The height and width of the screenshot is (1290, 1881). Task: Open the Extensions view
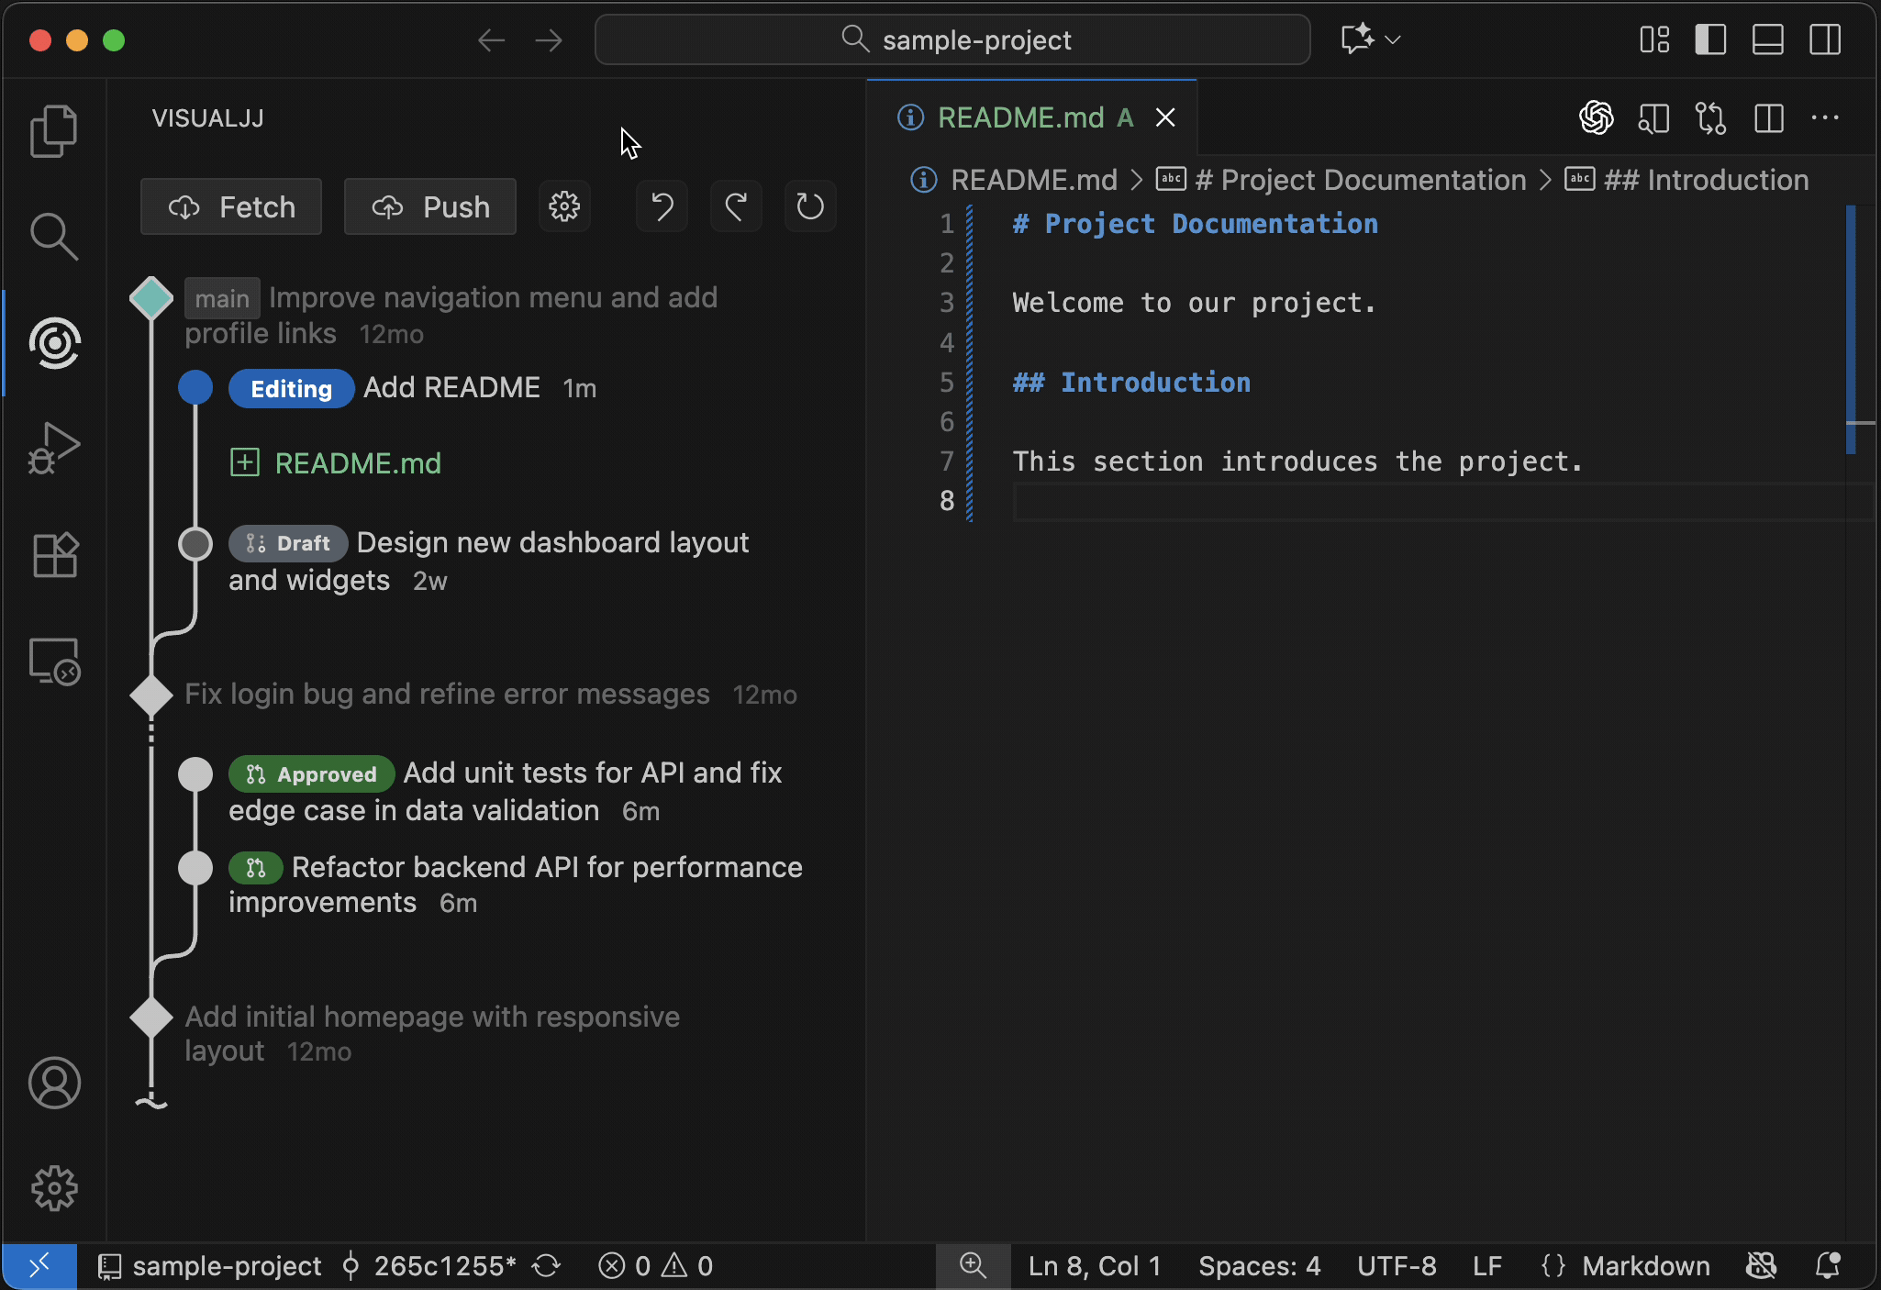(x=54, y=555)
